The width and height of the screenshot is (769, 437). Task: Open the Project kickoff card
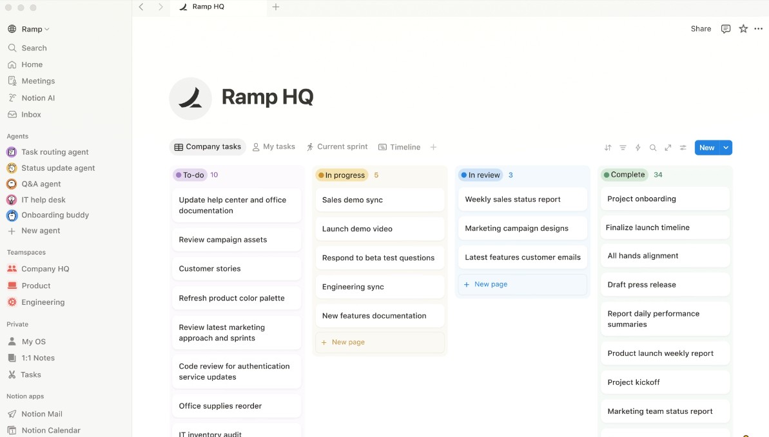click(x=665, y=383)
